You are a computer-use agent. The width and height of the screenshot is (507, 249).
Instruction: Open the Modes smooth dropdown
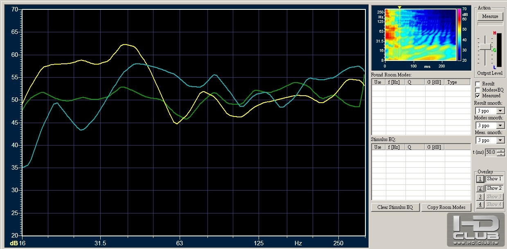pyautogui.click(x=500, y=126)
